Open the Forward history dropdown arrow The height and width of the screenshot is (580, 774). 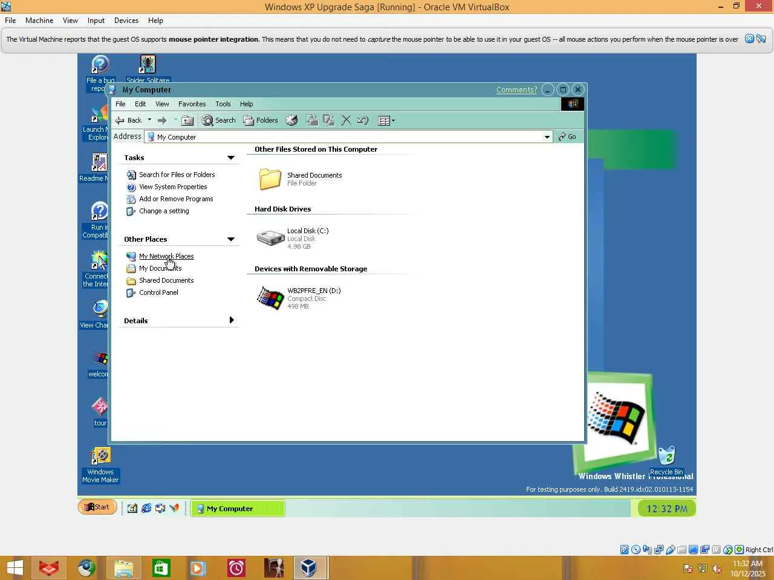[175, 120]
